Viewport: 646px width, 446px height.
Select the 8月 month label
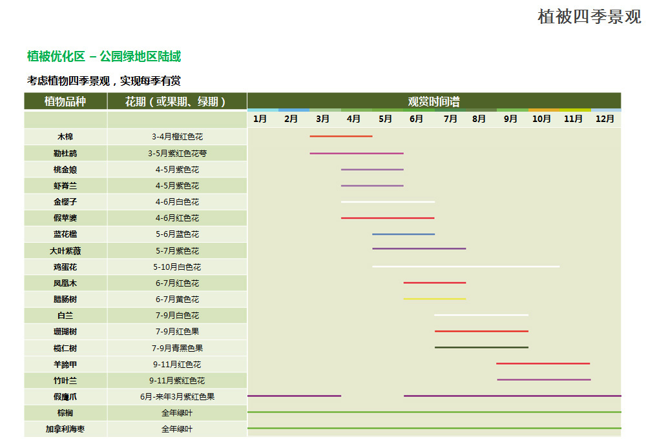point(479,119)
